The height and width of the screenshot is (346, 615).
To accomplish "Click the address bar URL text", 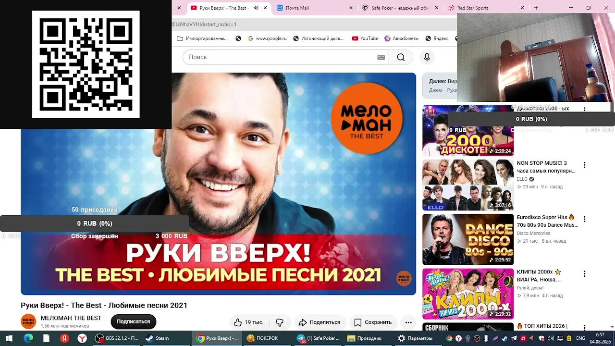I will coord(204,24).
